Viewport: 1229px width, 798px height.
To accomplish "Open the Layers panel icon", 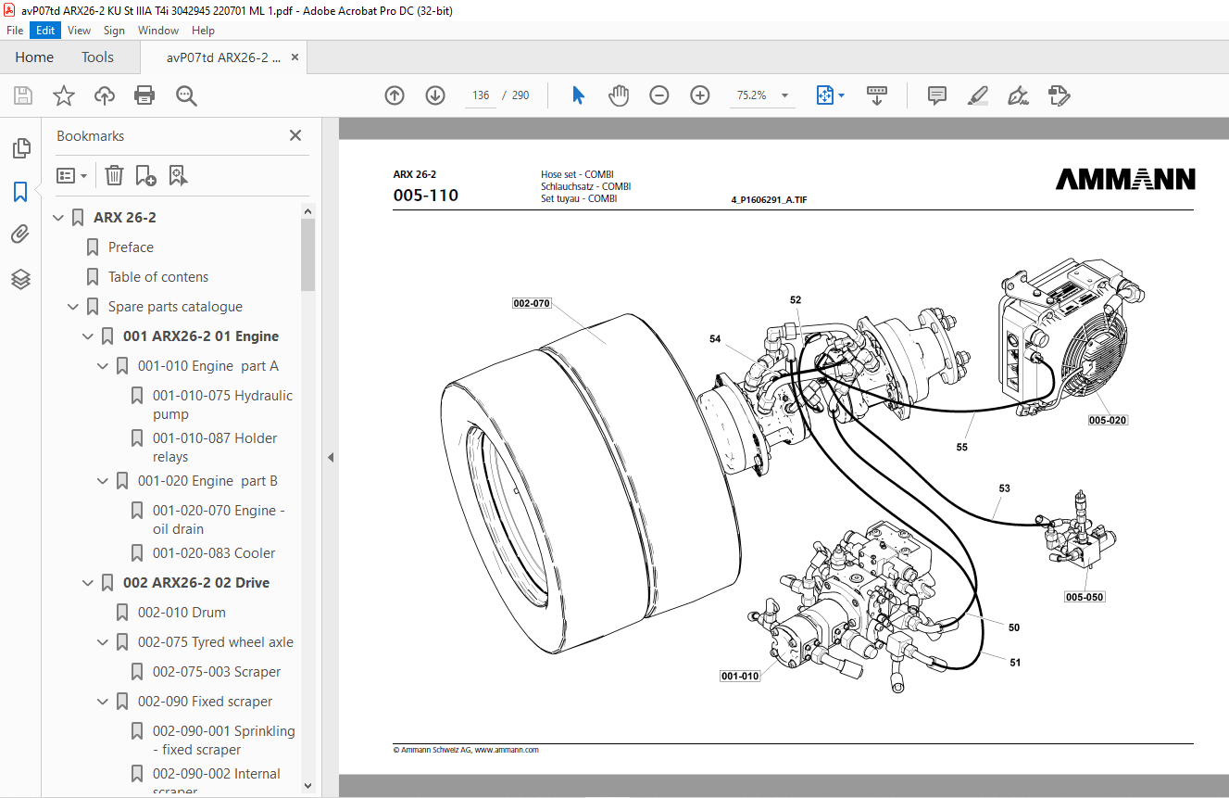I will (x=20, y=279).
